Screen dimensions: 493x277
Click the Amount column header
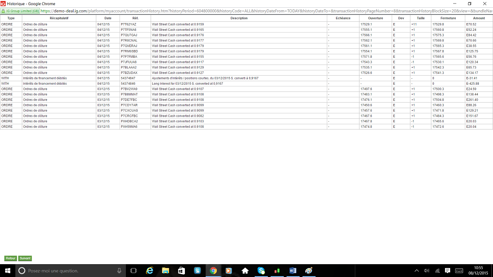point(479,18)
